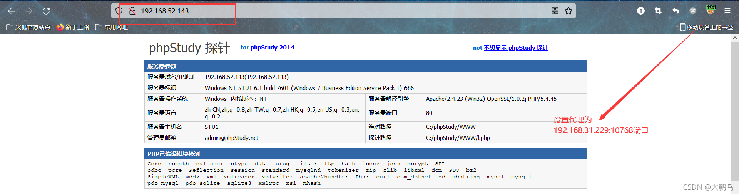This screenshot has height=194, width=739.
Task: Select the admin@phpStudy.net email value
Action: tap(232, 138)
